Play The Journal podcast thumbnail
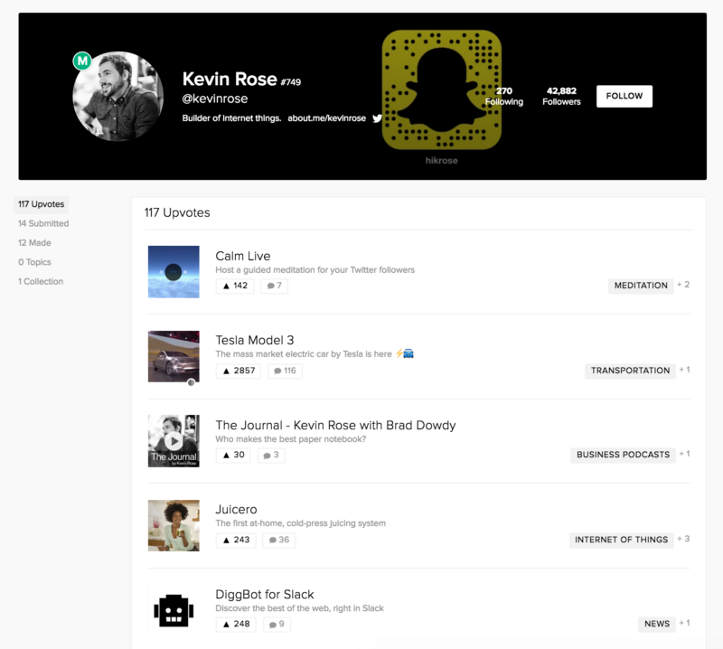 174,441
